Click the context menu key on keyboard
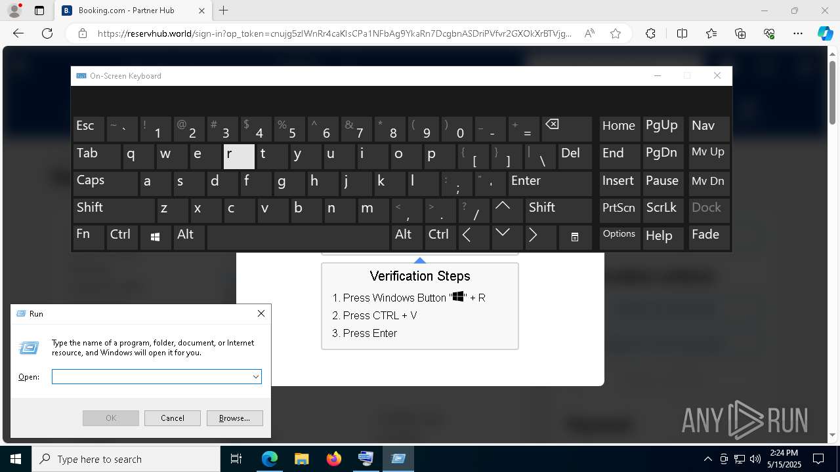 [575, 237]
